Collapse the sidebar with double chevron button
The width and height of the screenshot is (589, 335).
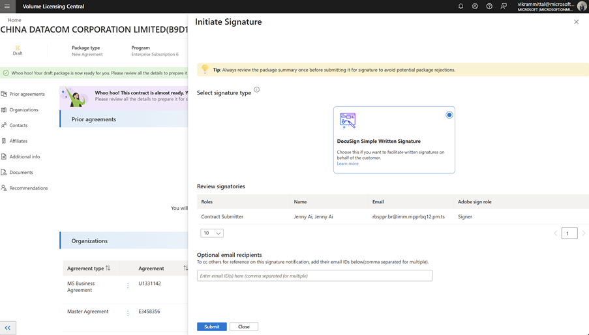coord(8,327)
